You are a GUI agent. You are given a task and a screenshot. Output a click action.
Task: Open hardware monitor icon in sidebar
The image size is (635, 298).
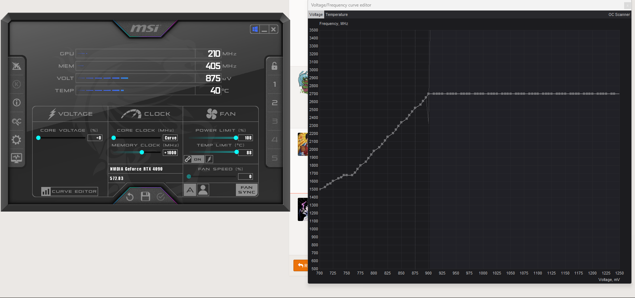17,158
